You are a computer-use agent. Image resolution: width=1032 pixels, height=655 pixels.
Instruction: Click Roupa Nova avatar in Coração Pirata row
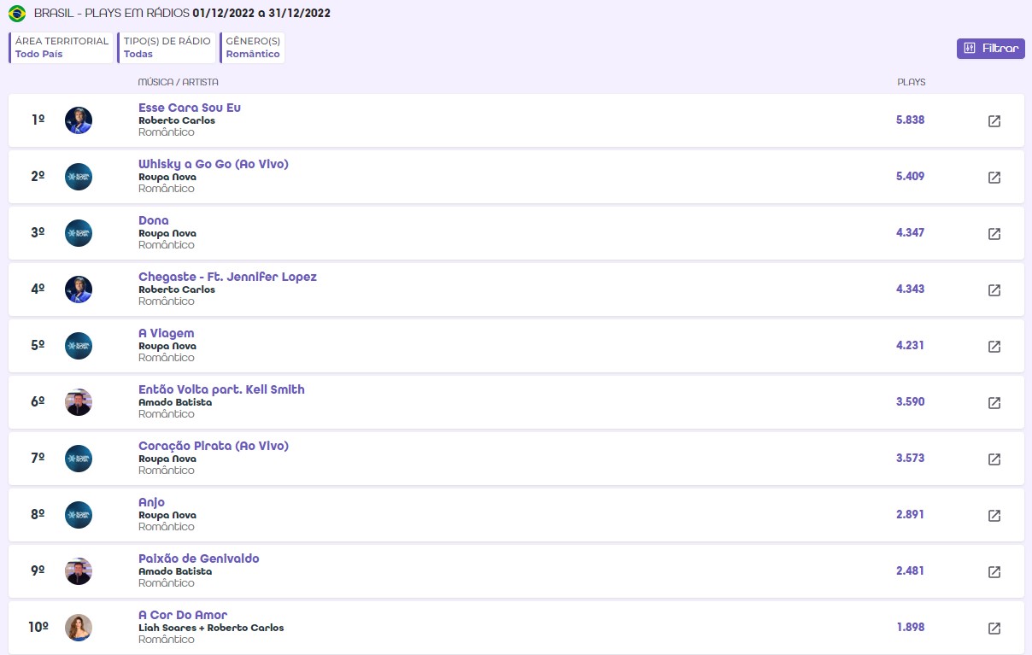(x=79, y=459)
